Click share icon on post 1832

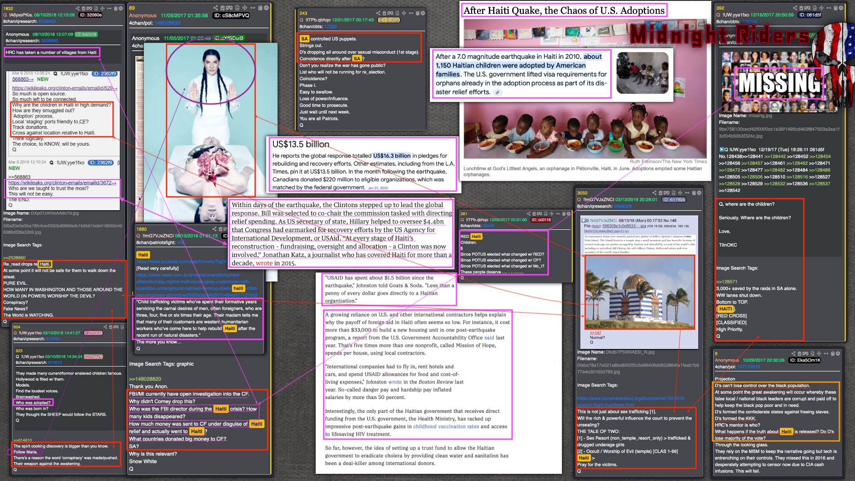[77, 8]
